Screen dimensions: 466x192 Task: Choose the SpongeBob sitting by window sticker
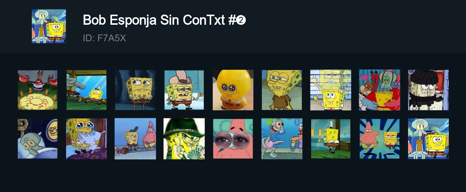coord(86,90)
